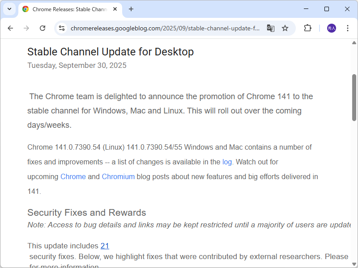Follow the "Chrome" blog link

point(73,176)
